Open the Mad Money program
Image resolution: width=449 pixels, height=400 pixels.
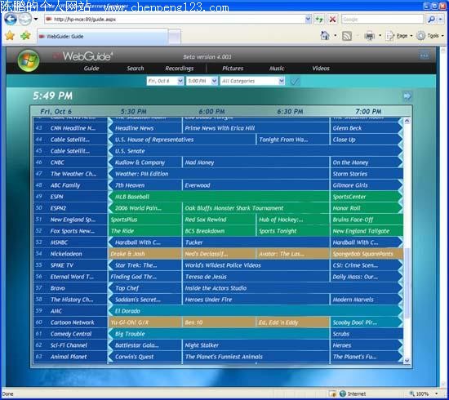(x=256, y=162)
